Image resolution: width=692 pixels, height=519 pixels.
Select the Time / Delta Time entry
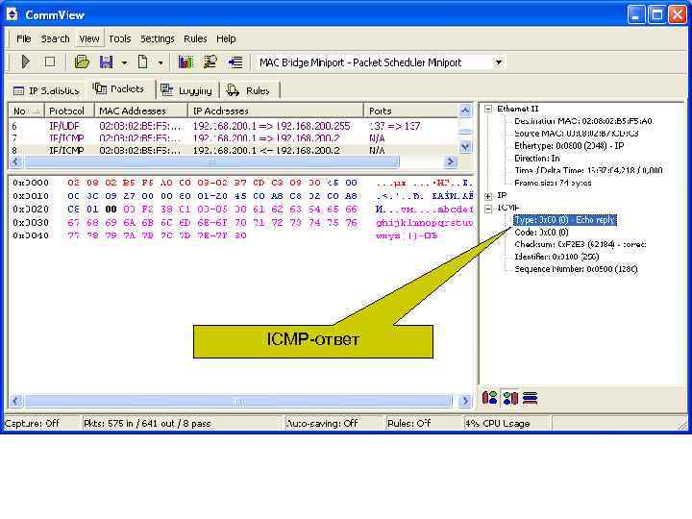click(588, 170)
